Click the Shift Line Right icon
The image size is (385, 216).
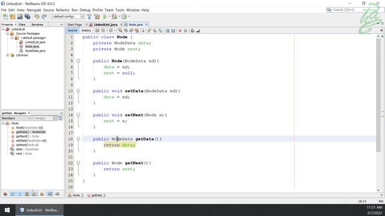click(x=173, y=31)
